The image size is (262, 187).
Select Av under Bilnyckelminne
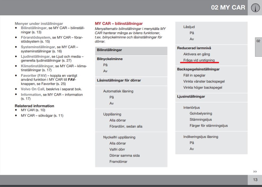click(105, 71)
